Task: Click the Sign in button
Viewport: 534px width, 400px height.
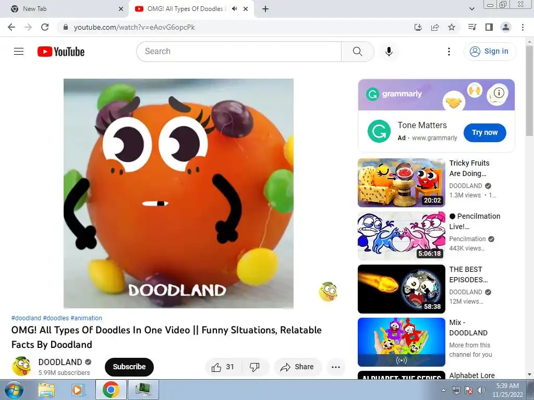Action: (490, 52)
